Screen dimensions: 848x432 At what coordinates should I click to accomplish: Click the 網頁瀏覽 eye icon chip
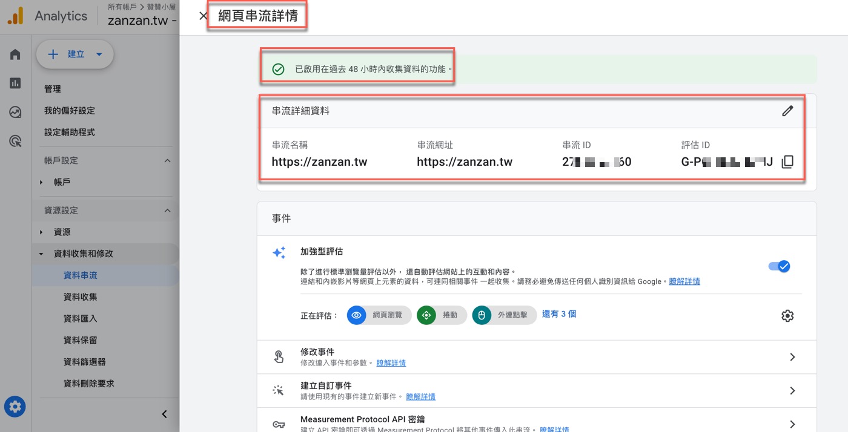pos(379,315)
